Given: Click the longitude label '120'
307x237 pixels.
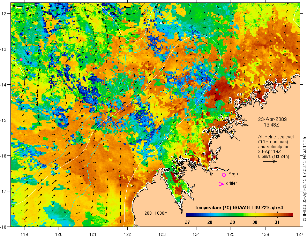Looking at the screenshot, I should point(59,234).
